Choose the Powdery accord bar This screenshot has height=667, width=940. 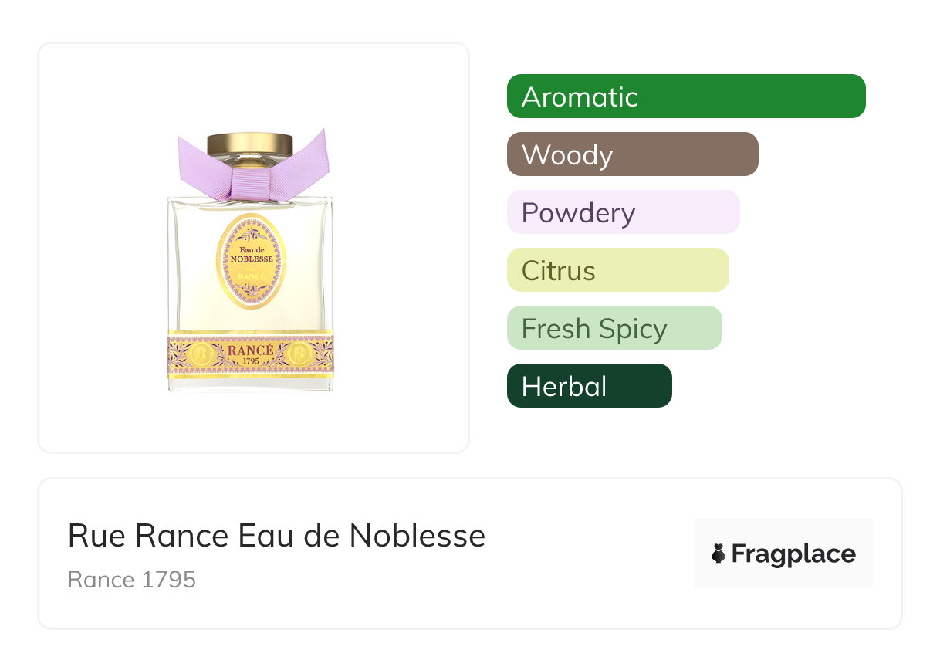pyautogui.click(x=623, y=212)
